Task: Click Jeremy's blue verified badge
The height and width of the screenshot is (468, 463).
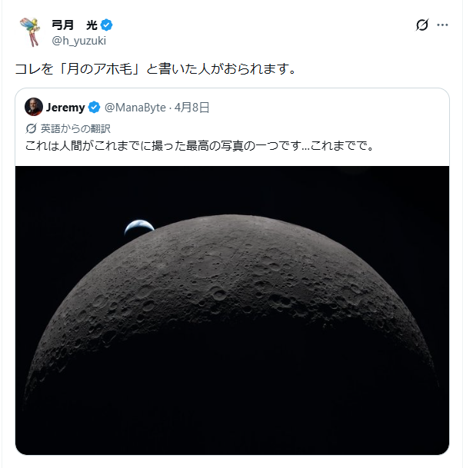Action: click(94, 107)
